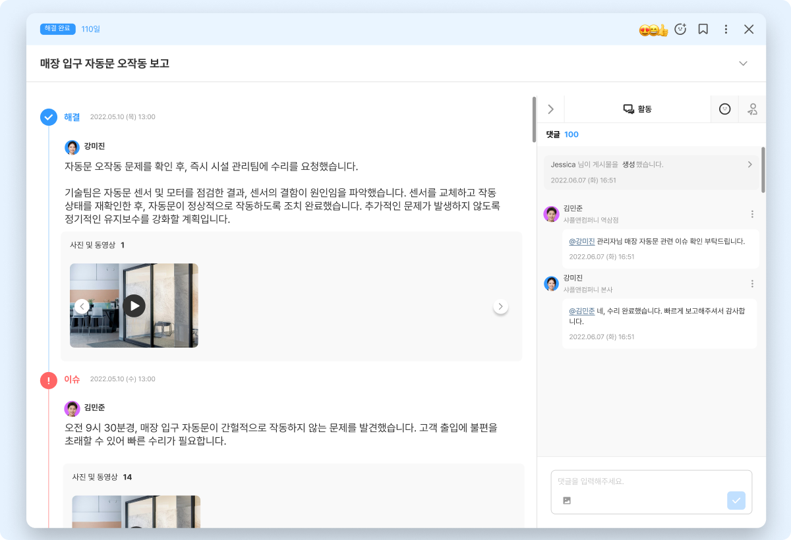Click the @강미진 mention link
The width and height of the screenshot is (791, 540).
[582, 242]
